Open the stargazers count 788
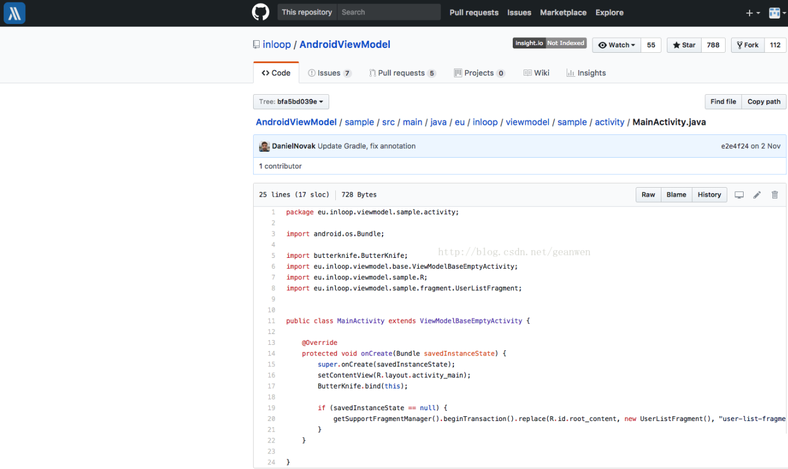This screenshot has height=469, width=788. [x=713, y=45]
